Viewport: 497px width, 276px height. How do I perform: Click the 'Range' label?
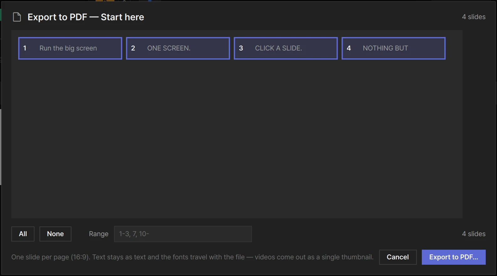[x=99, y=234]
